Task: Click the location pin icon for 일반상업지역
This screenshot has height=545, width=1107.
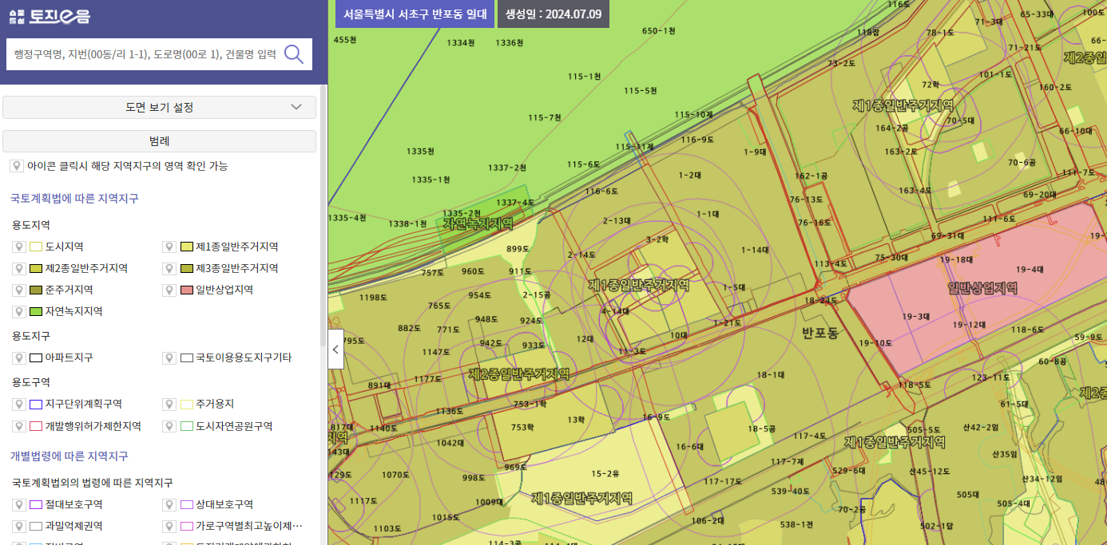Action: click(169, 290)
